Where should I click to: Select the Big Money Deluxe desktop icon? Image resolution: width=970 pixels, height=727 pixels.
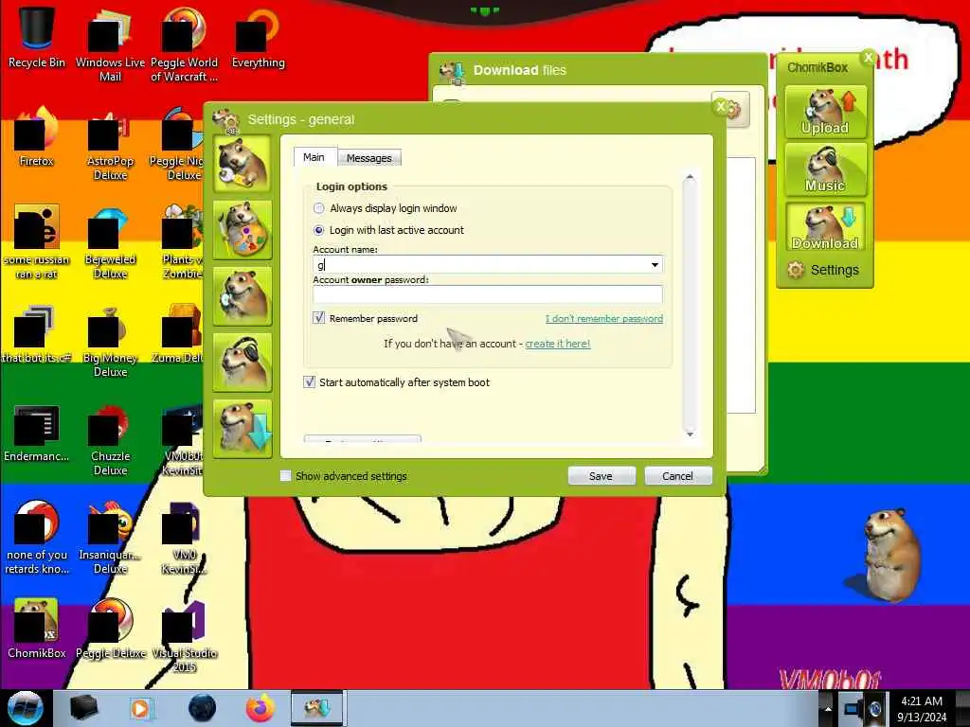click(x=110, y=340)
